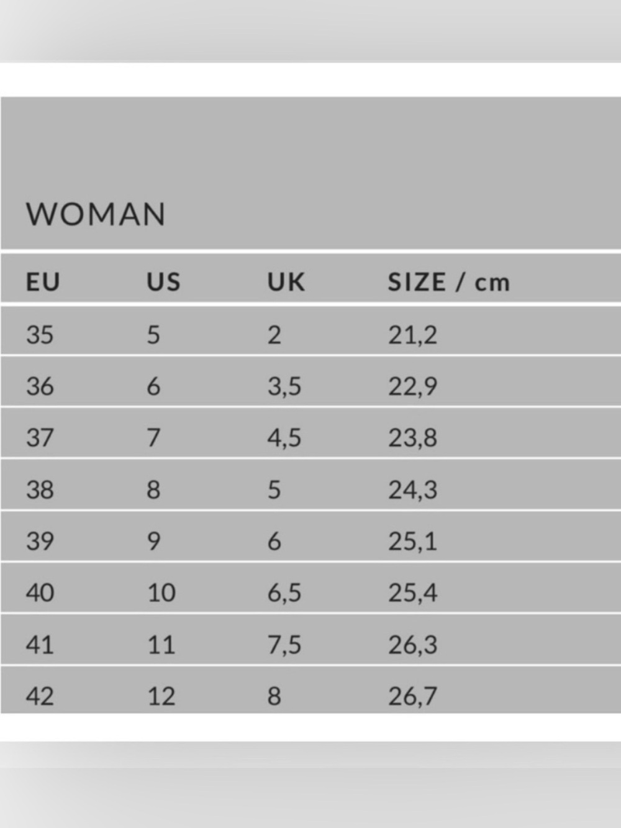Click UK size 3,5 cell
The height and width of the screenshot is (828, 621).
[x=284, y=387]
